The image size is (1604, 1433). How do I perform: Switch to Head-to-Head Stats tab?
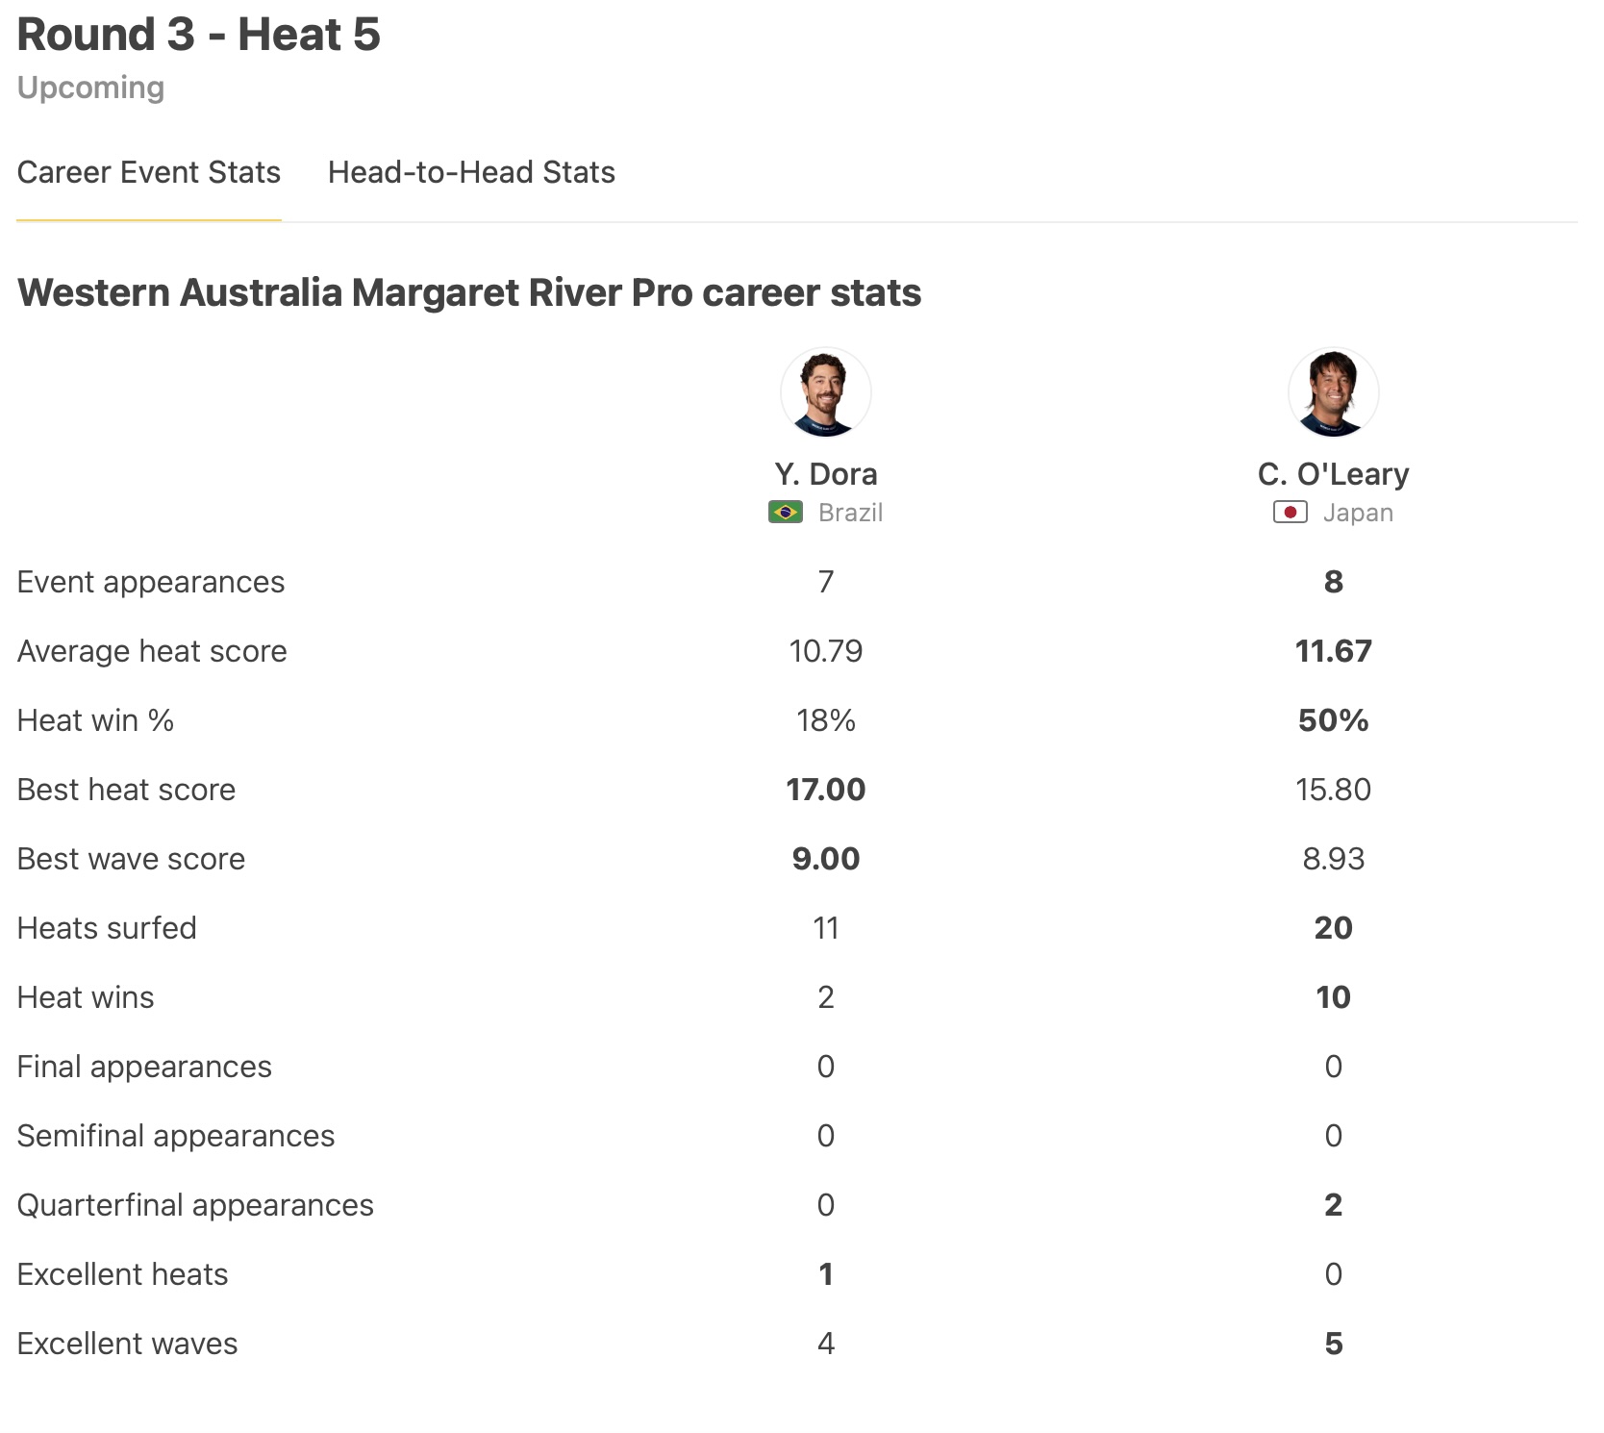tap(471, 172)
